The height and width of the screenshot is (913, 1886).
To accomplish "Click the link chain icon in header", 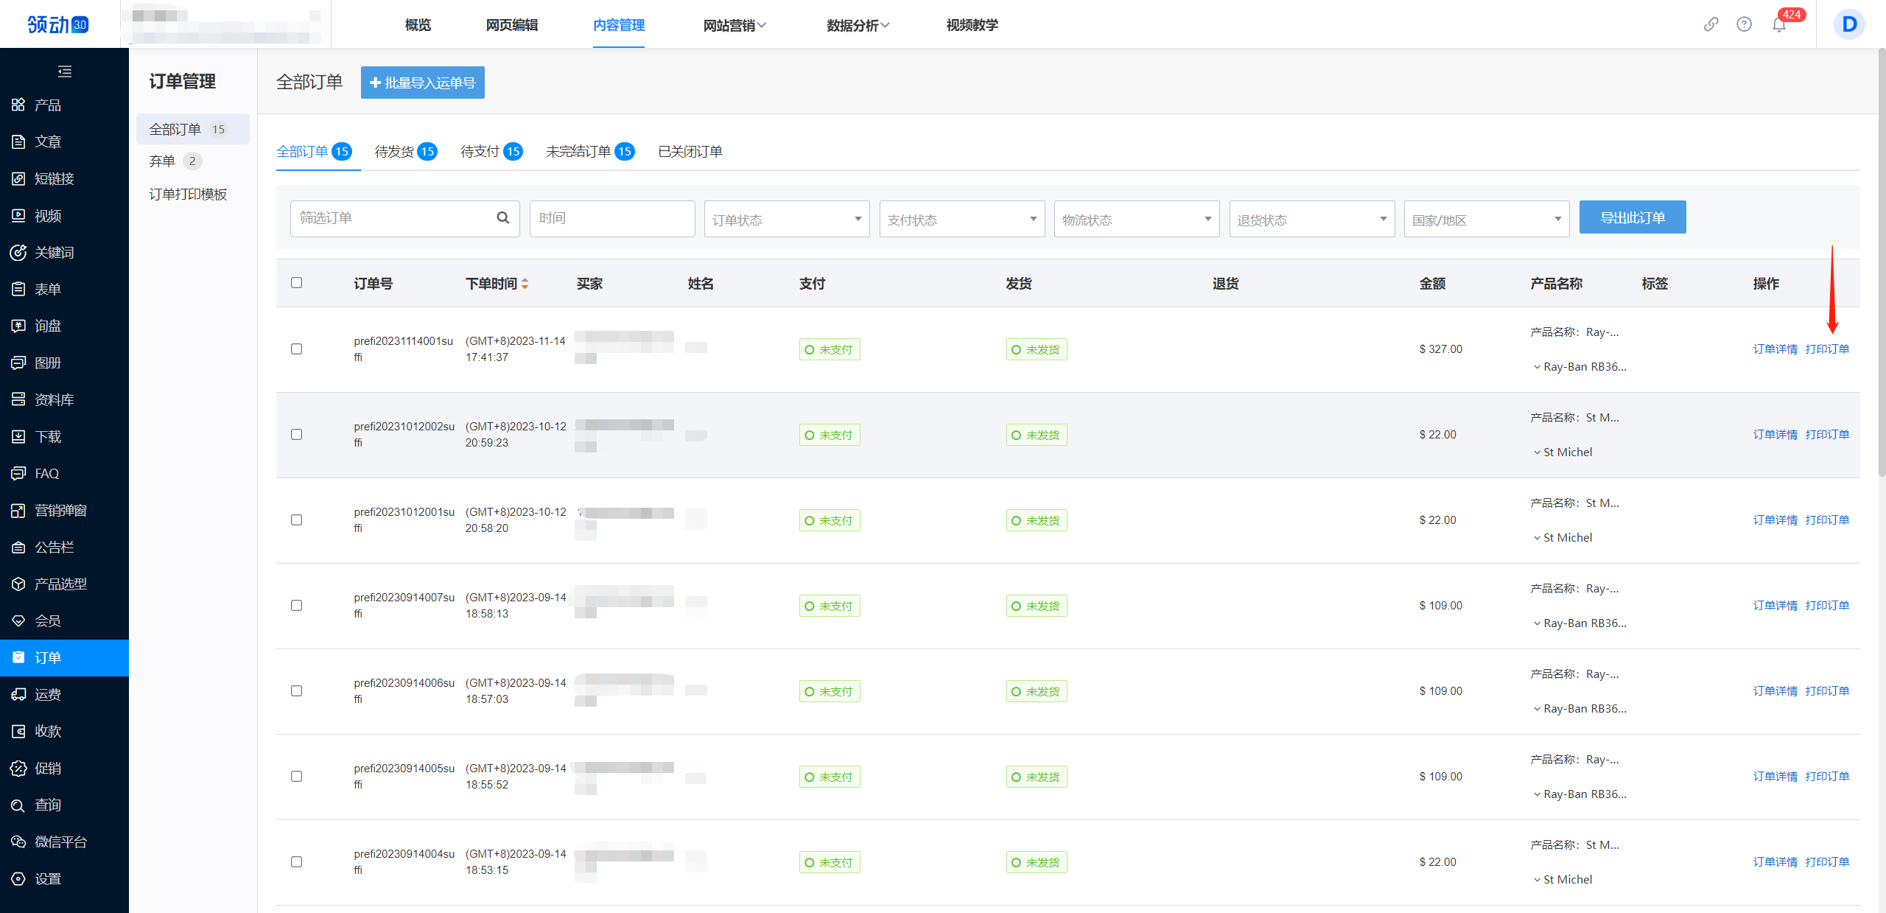I will (1711, 24).
